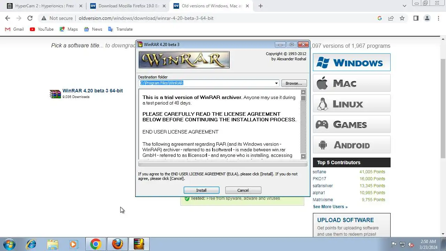Image resolution: width=446 pixels, height=251 pixels.
Task: Open contributor PKO17 profile
Action: tap(320, 179)
